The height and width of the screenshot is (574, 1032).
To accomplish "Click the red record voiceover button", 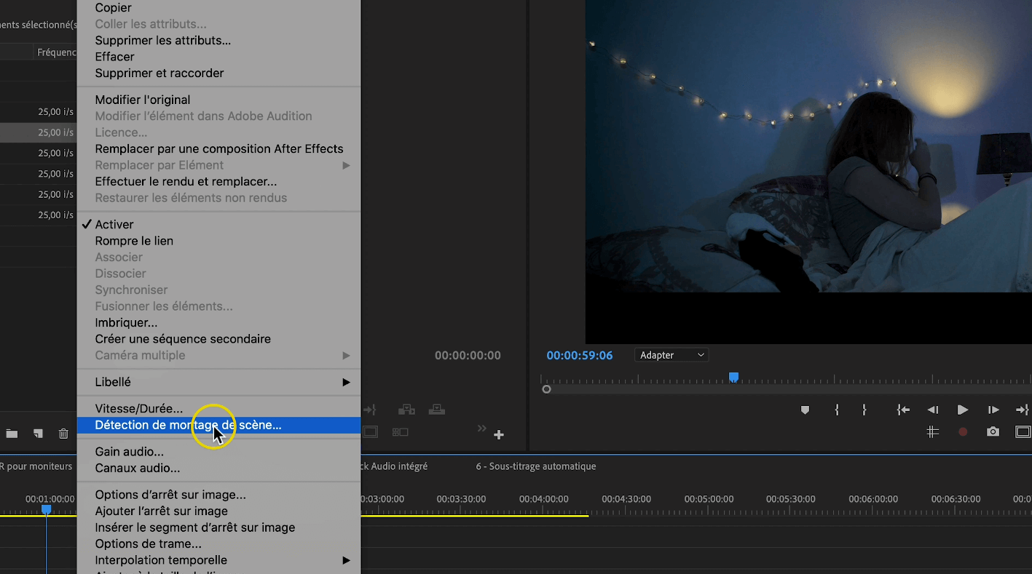I will point(963,431).
